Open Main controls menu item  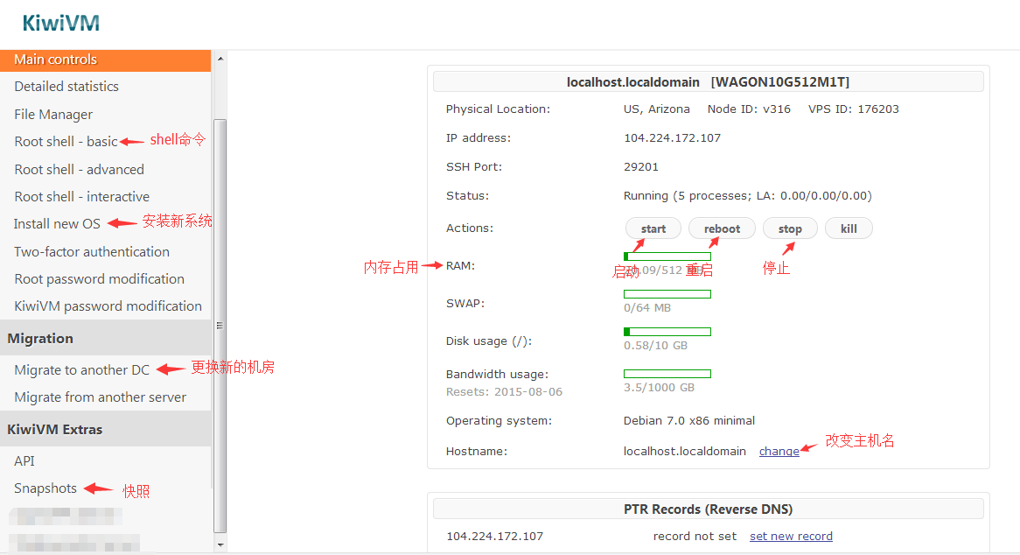(105, 60)
